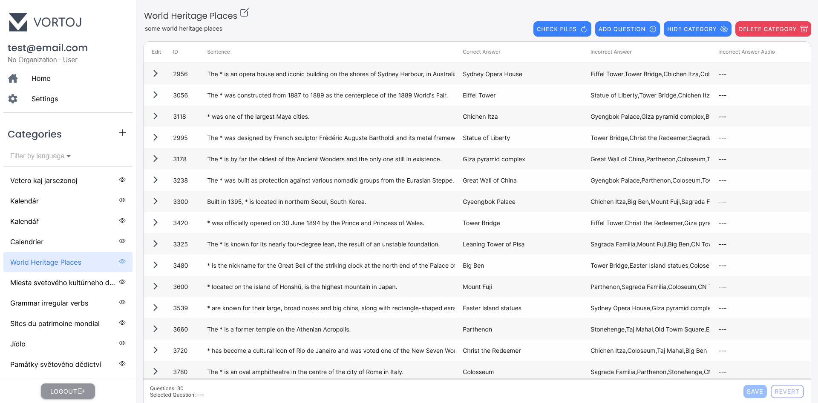818x403 pixels.
Task: Click the Vortoj logo
Action: tap(45, 22)
